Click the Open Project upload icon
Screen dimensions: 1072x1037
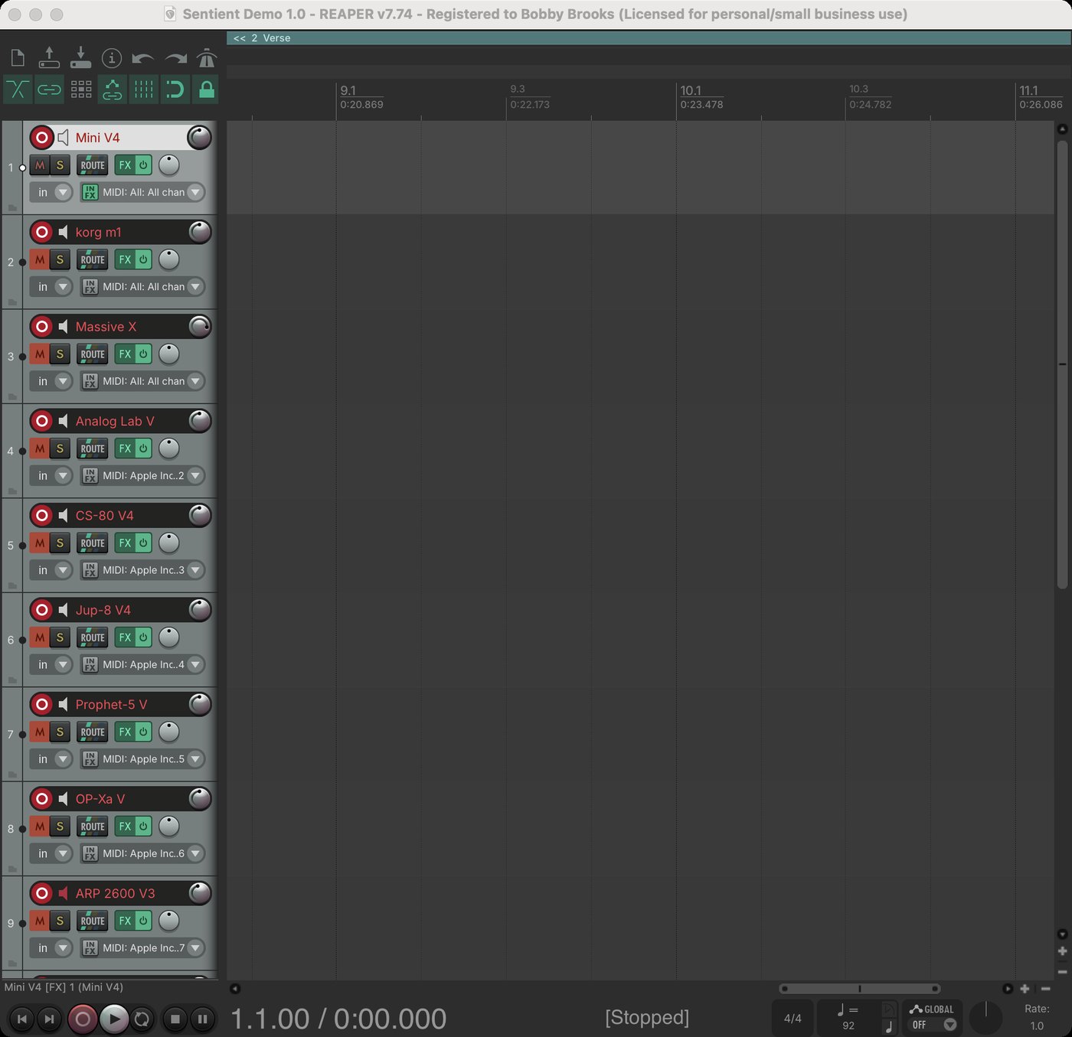coord(49,58)
